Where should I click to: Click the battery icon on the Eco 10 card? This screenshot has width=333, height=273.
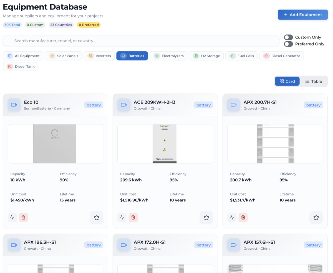(x=14, y=105)
